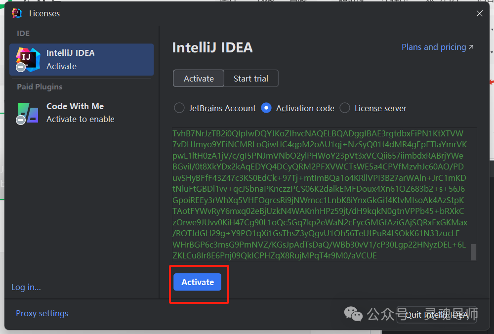Select the License server radio option
The height and width of the screenshot is (334, 494).
pos(345,108)
